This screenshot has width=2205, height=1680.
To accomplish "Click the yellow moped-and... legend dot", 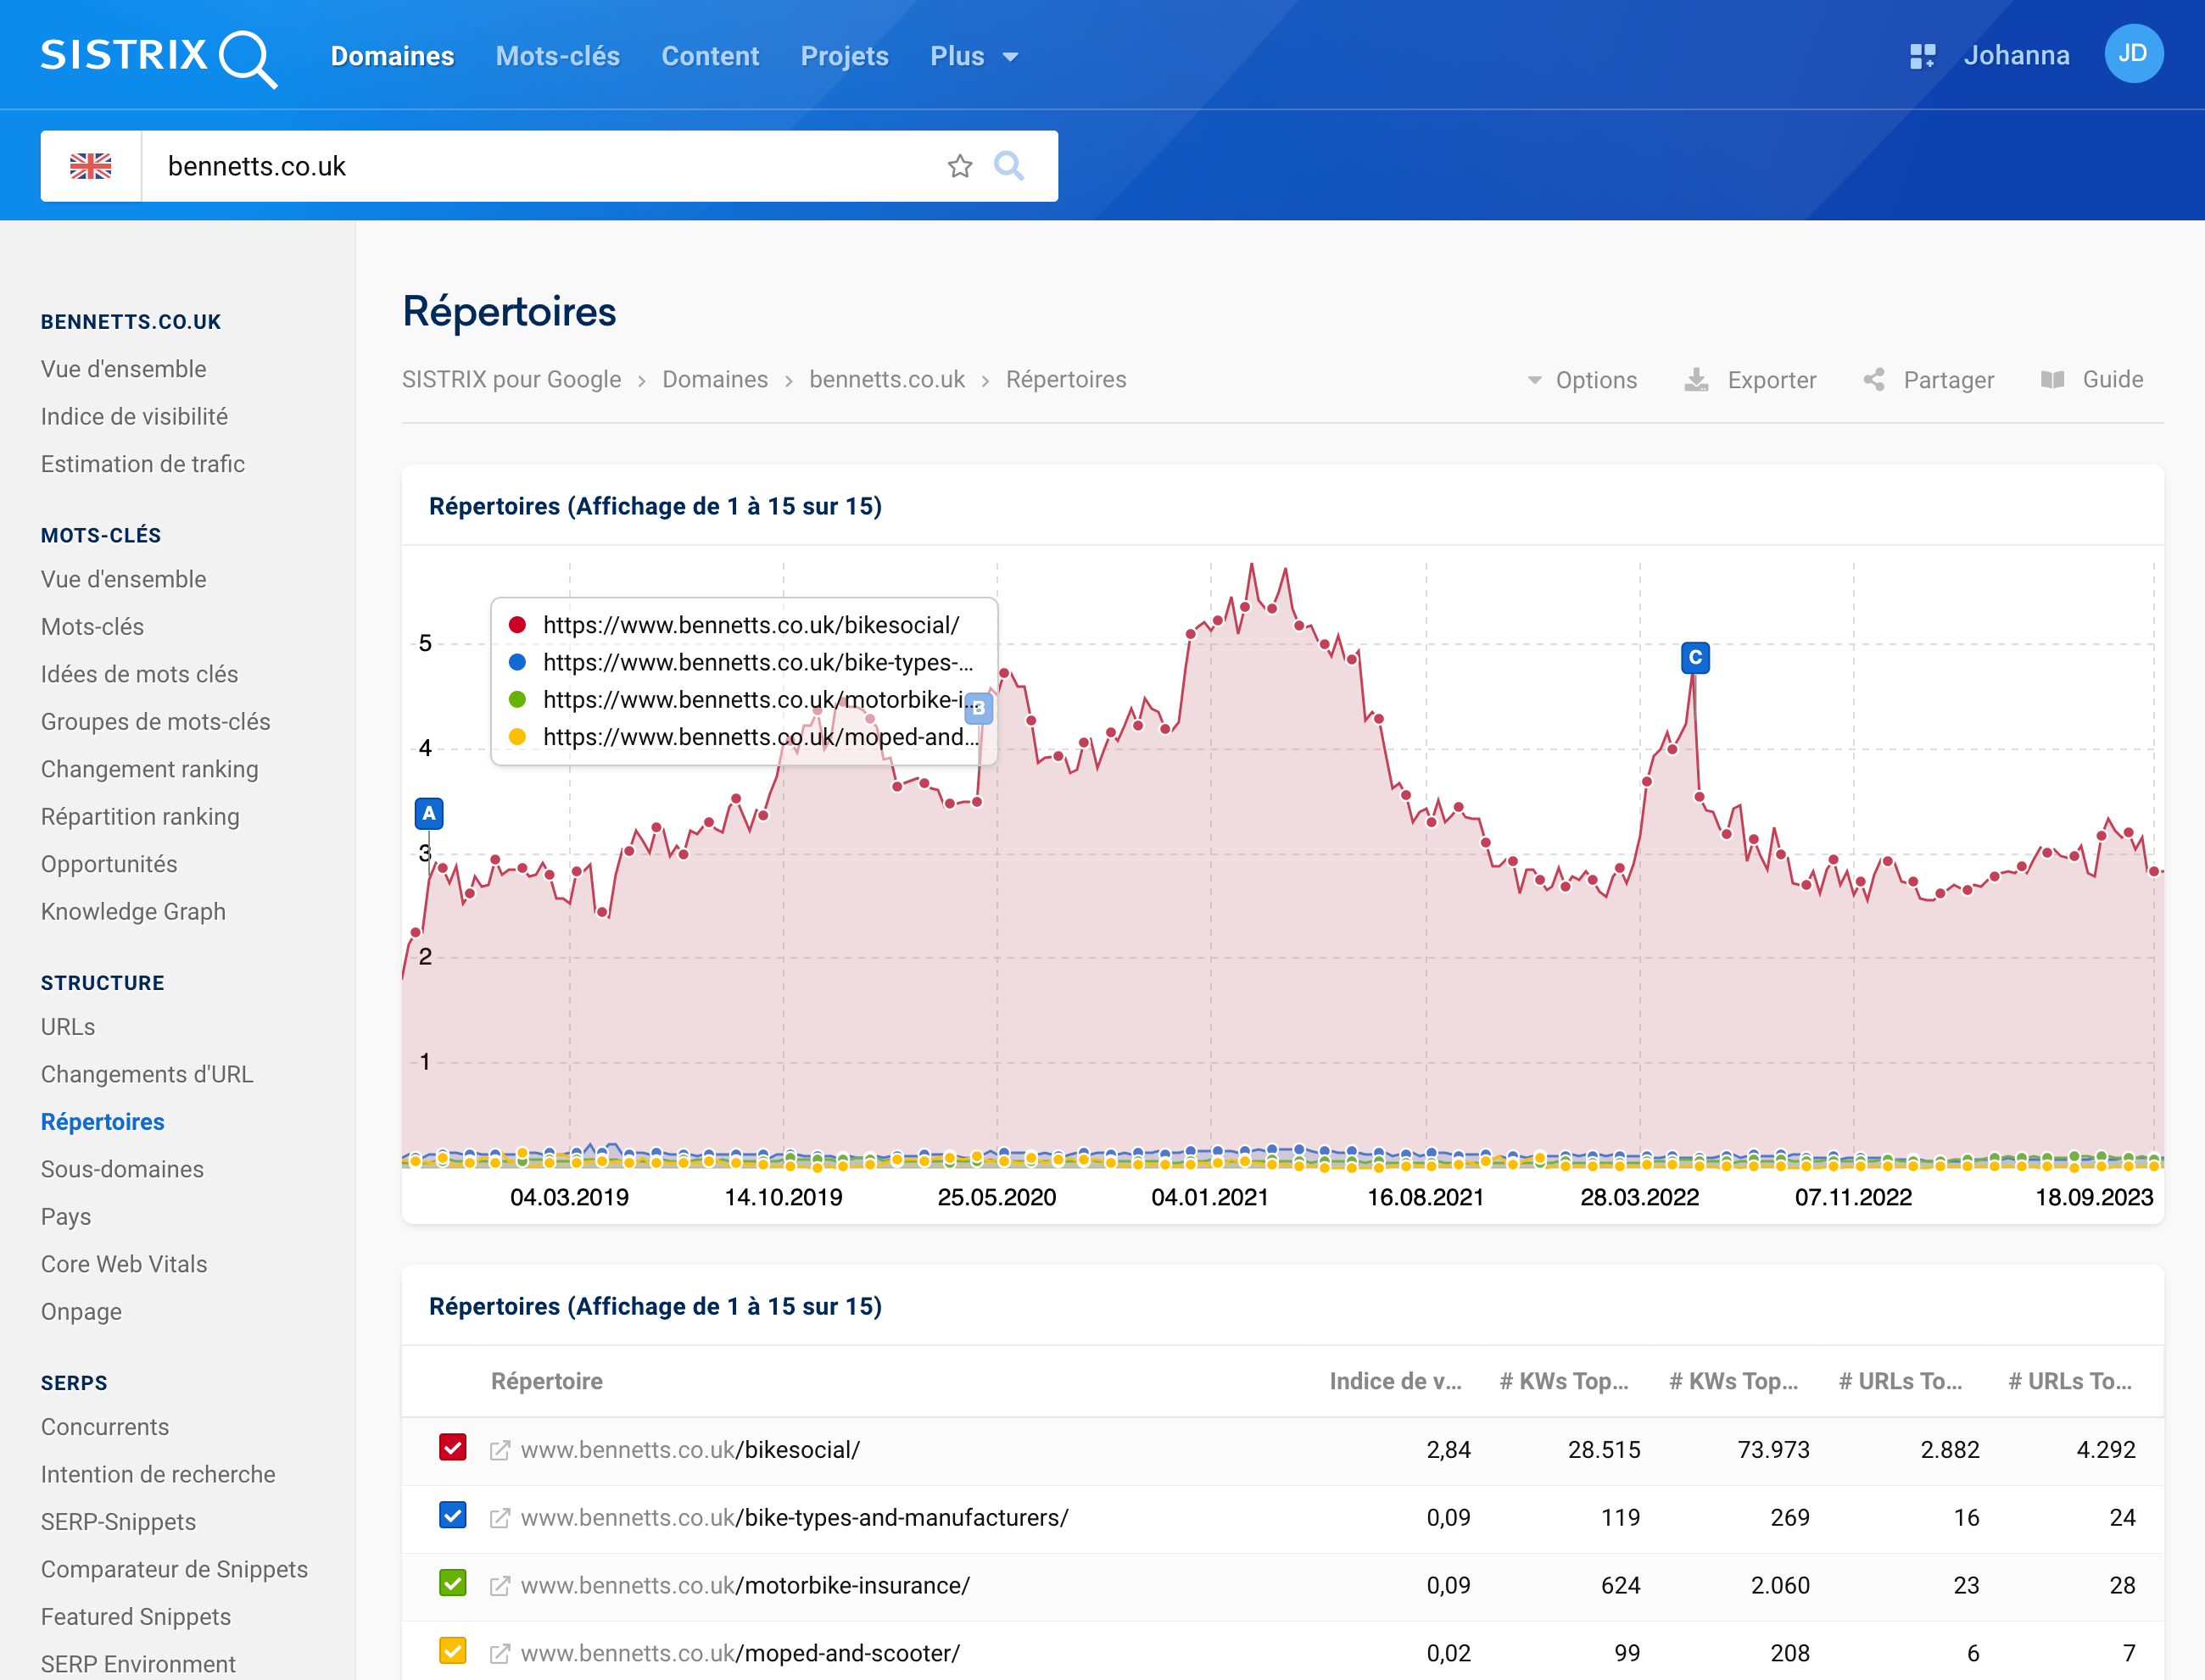I will pyautogui.click(x=517, y=737).
